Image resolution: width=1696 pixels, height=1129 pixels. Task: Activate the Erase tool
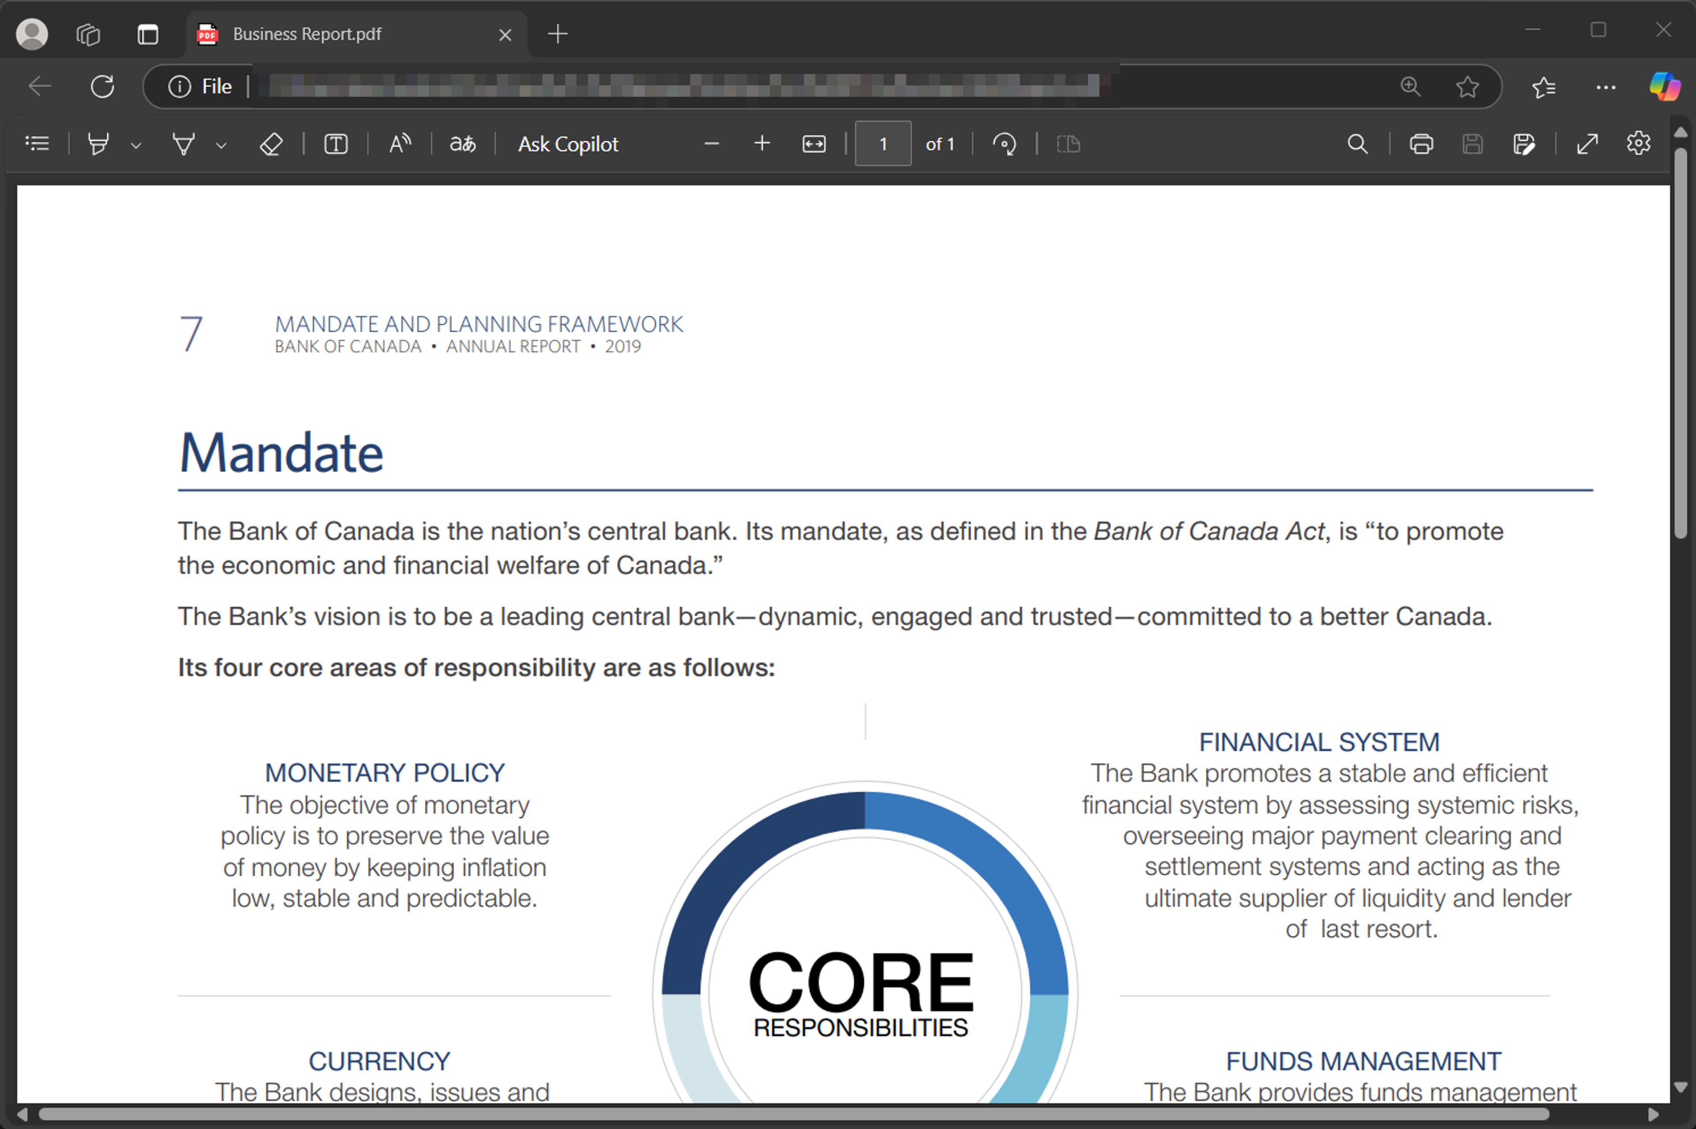point(270,144)
